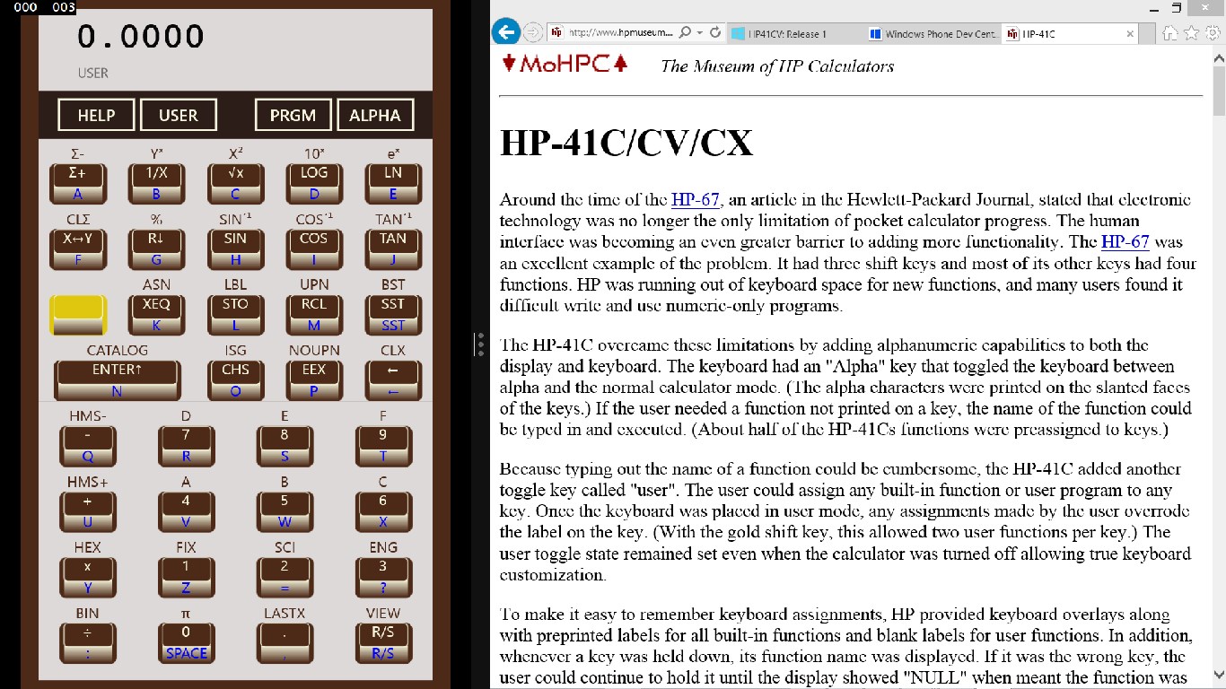Tap the XEQ execute key
Viewport: 1226px width, 689px height.
tap(156, 314)
